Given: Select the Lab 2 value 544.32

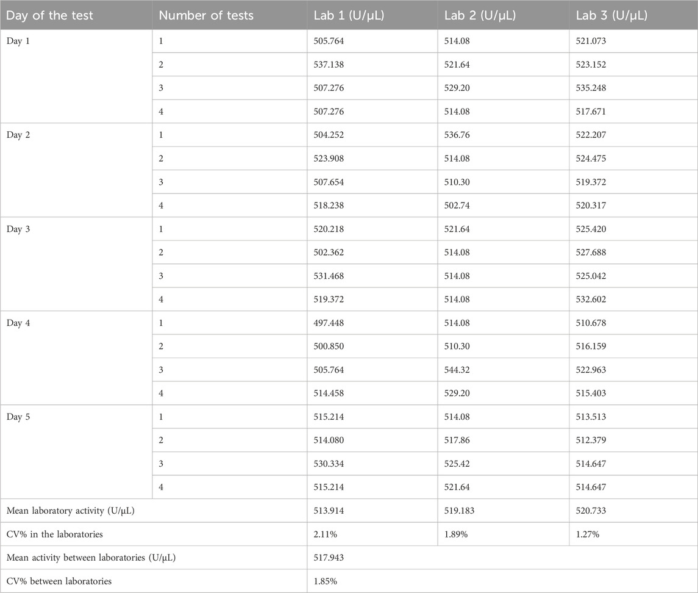Looking at the screenshot, I should pyautogui.click(x=458, y=370).
